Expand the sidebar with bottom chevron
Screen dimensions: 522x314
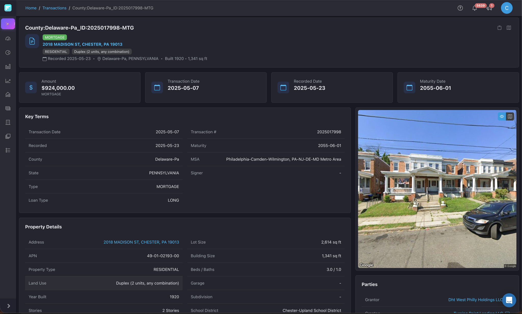(x=8, y=306)
